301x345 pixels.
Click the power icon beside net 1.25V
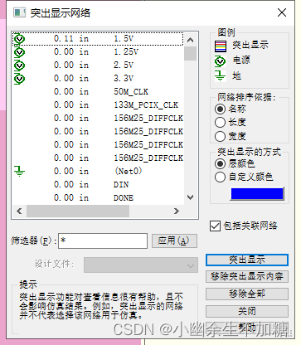(19, 52)
